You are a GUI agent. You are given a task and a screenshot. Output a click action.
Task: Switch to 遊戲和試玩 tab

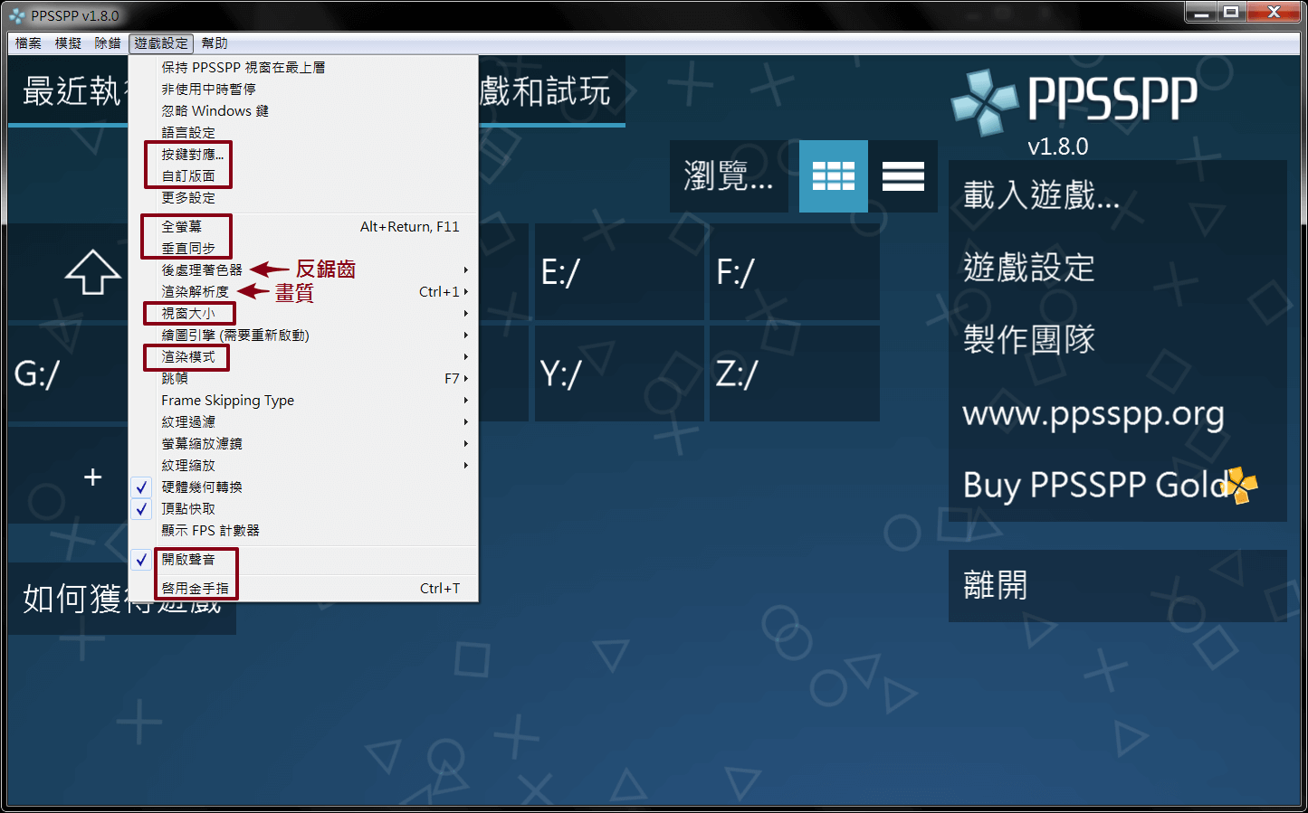point(552,91)
